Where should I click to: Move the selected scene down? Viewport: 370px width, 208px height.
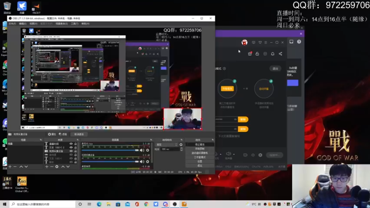(26, 166)
